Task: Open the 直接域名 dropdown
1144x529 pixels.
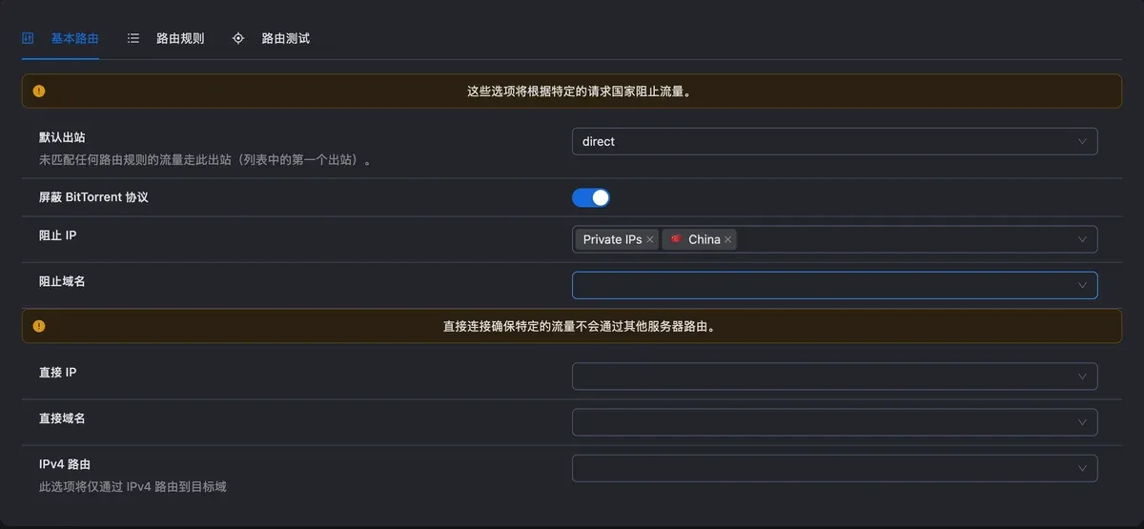Action: 834,422
